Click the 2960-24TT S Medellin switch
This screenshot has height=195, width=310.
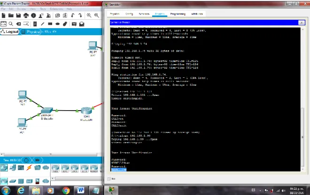47,110
